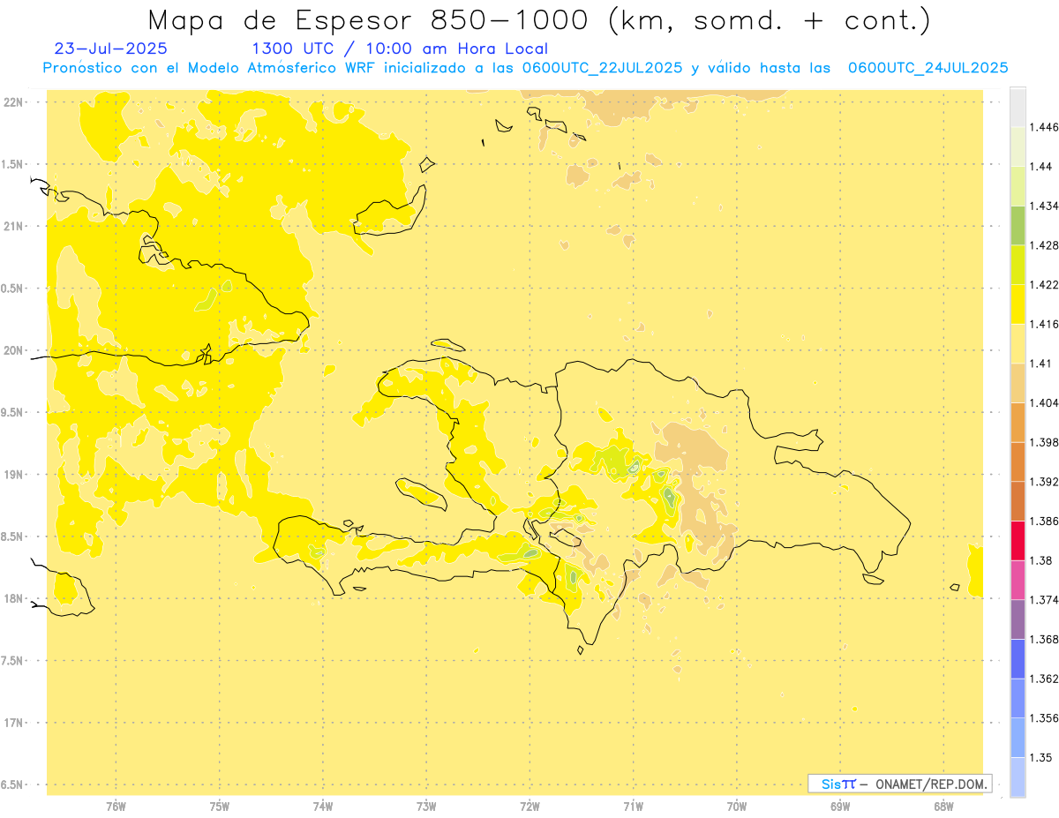Click the '1.386' color scale value

1044,522
